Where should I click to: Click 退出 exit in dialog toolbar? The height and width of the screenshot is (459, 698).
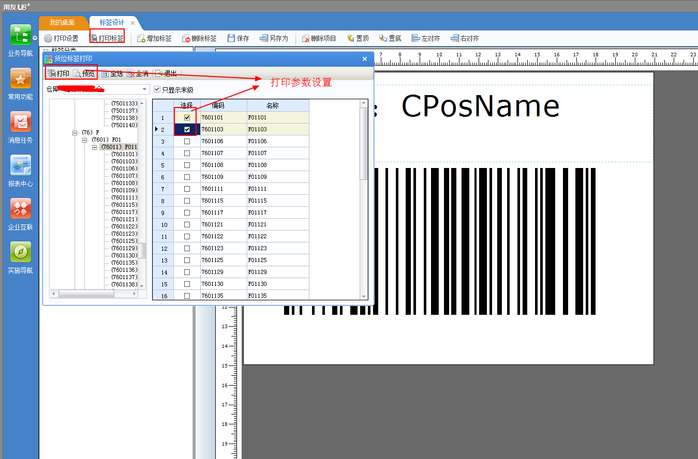167,73
